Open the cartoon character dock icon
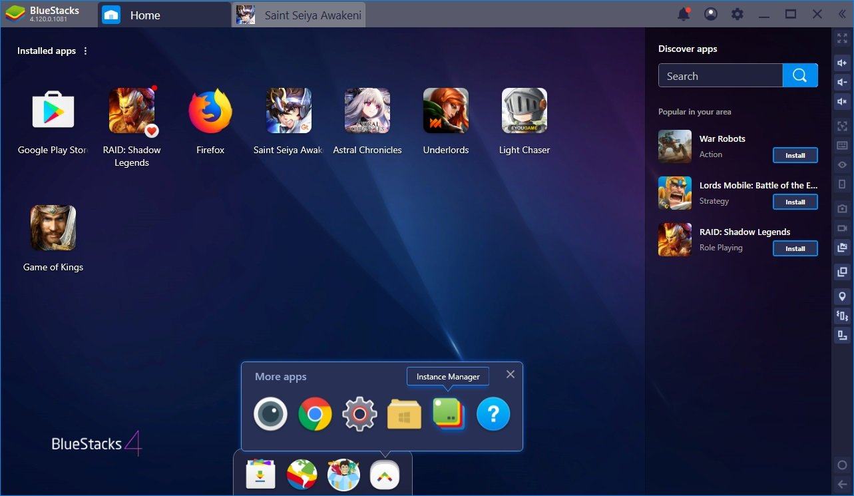 tap(343, 475)
